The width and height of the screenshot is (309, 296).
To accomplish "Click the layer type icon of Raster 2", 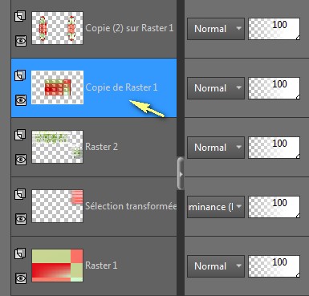I will [x=20, y=135].
